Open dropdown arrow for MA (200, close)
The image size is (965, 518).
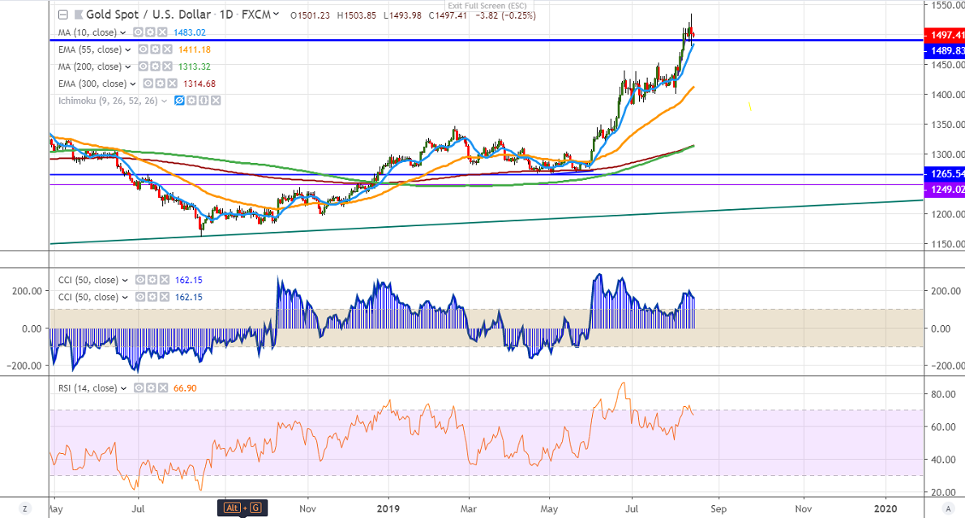128,67
